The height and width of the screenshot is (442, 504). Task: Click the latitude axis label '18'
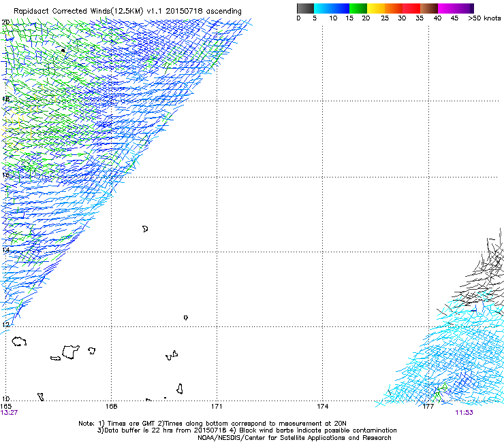(5, 99)
